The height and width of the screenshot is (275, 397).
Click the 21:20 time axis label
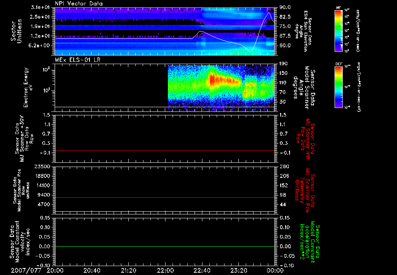(x=129, y=270)
